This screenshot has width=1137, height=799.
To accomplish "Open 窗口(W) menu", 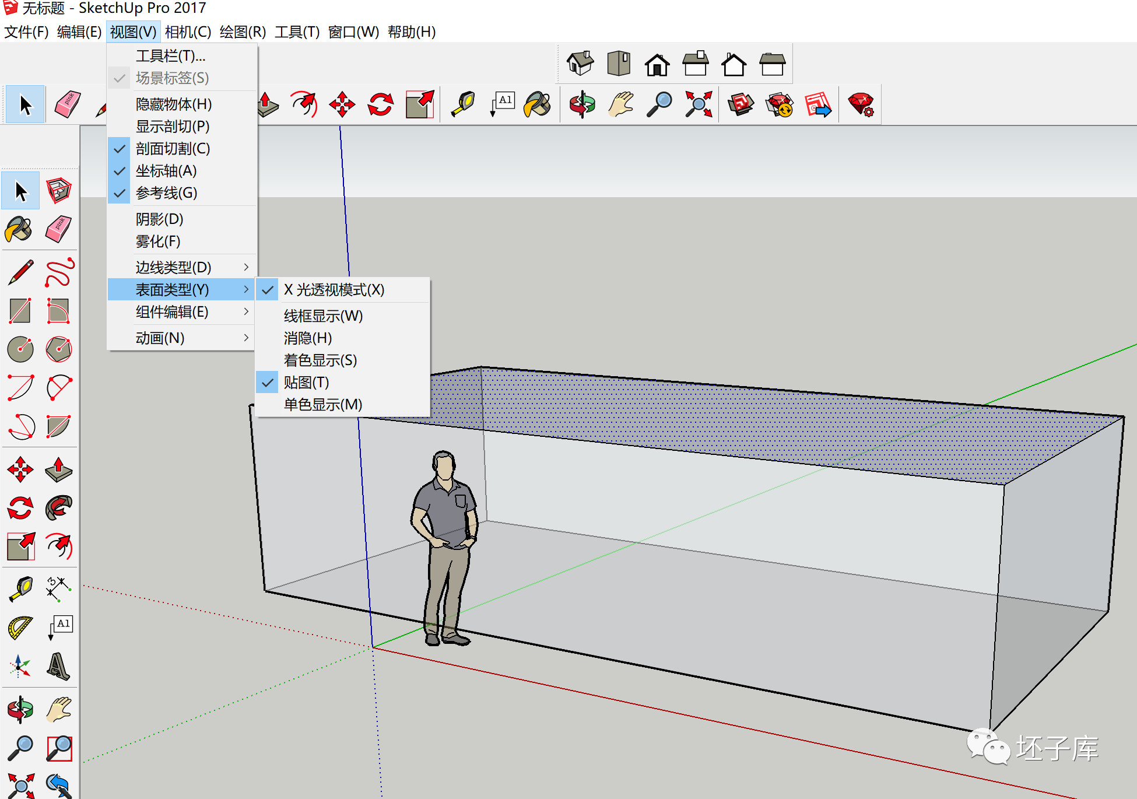I will pos(353,32).
